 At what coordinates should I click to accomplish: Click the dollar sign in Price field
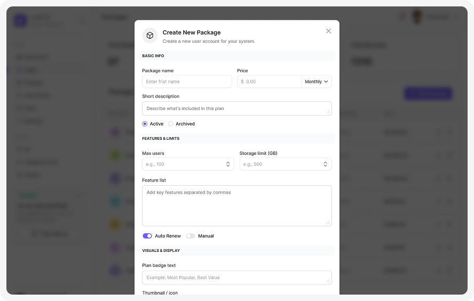coord(242,82)
